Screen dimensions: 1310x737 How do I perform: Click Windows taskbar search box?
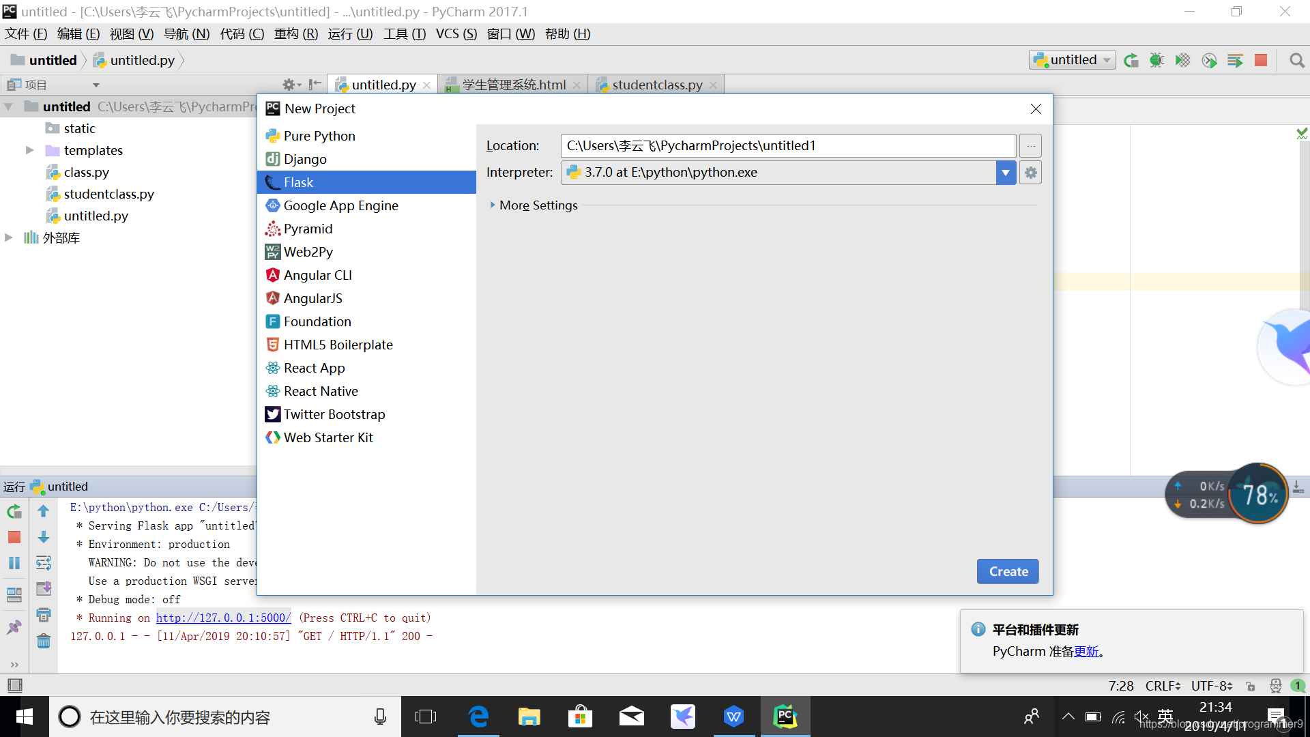pyautogui.click(x=225, y=717)
